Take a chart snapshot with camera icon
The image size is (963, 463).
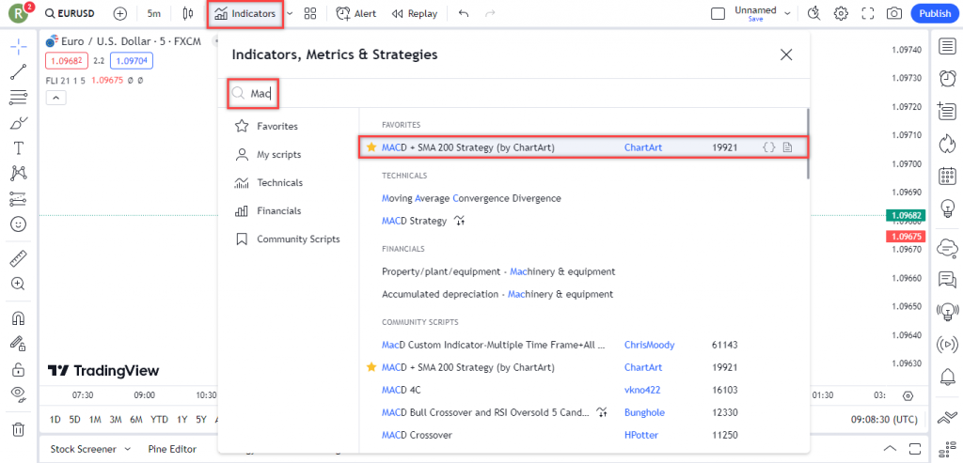tap(894, 13)
